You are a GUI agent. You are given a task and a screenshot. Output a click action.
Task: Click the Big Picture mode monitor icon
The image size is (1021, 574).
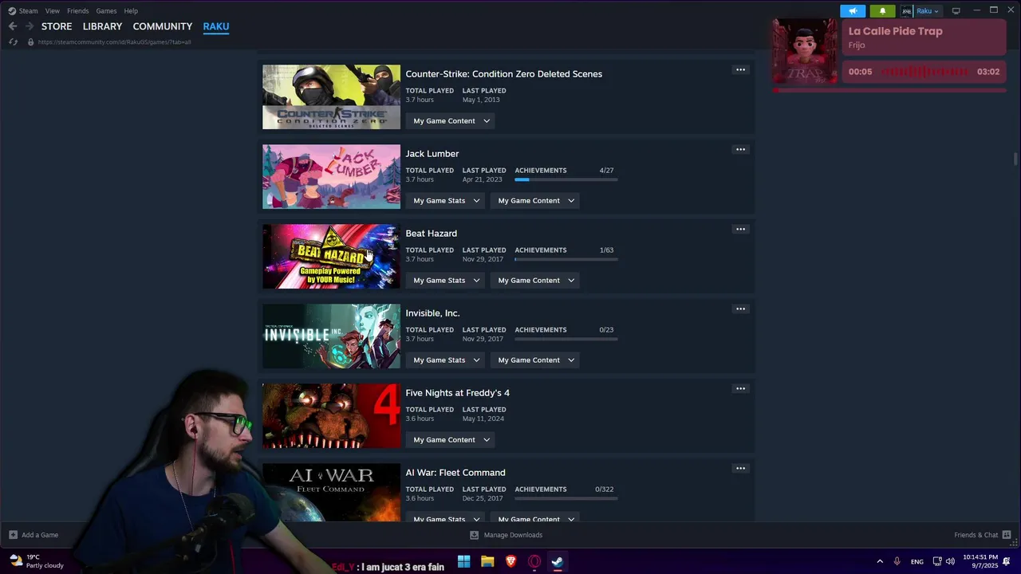pyautogui.click(x=956, y=11)
